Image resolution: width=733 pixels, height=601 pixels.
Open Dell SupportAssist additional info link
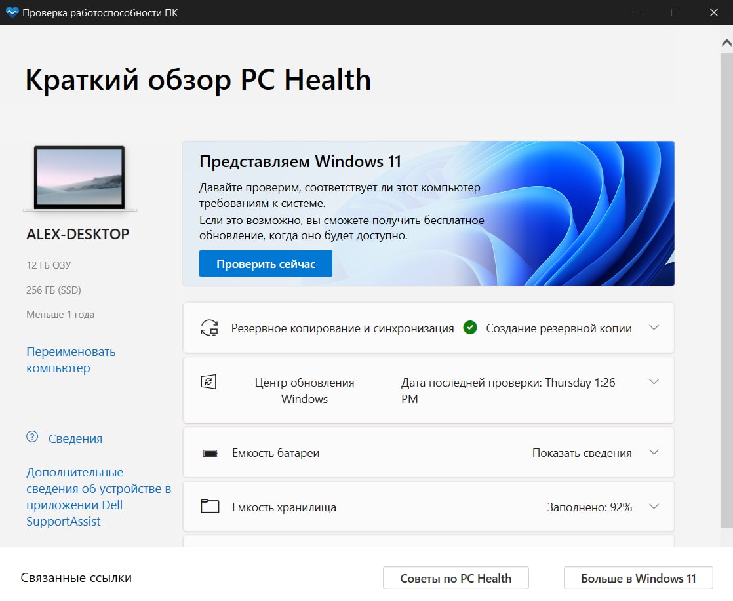(x=98, y=497)
